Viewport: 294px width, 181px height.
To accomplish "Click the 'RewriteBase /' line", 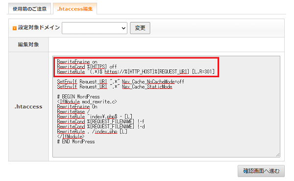I will pos(73,112).
